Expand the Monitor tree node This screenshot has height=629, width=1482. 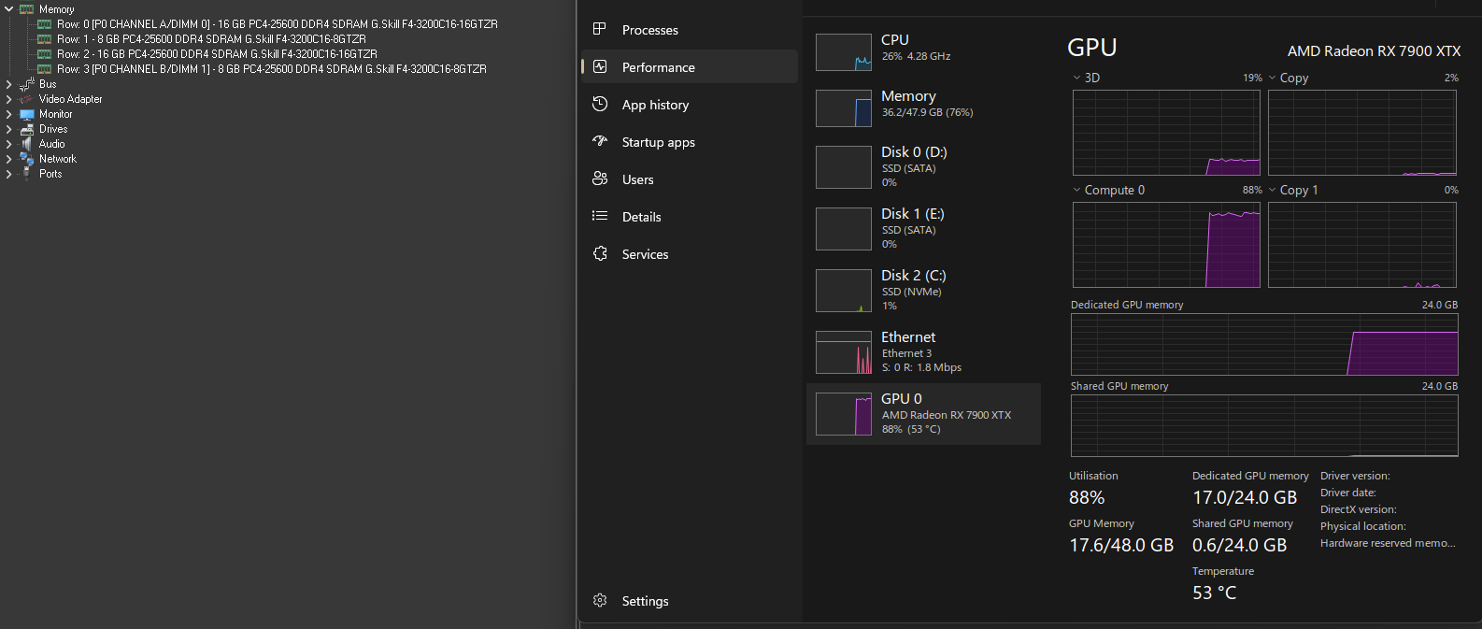click(x=8, y=114)
